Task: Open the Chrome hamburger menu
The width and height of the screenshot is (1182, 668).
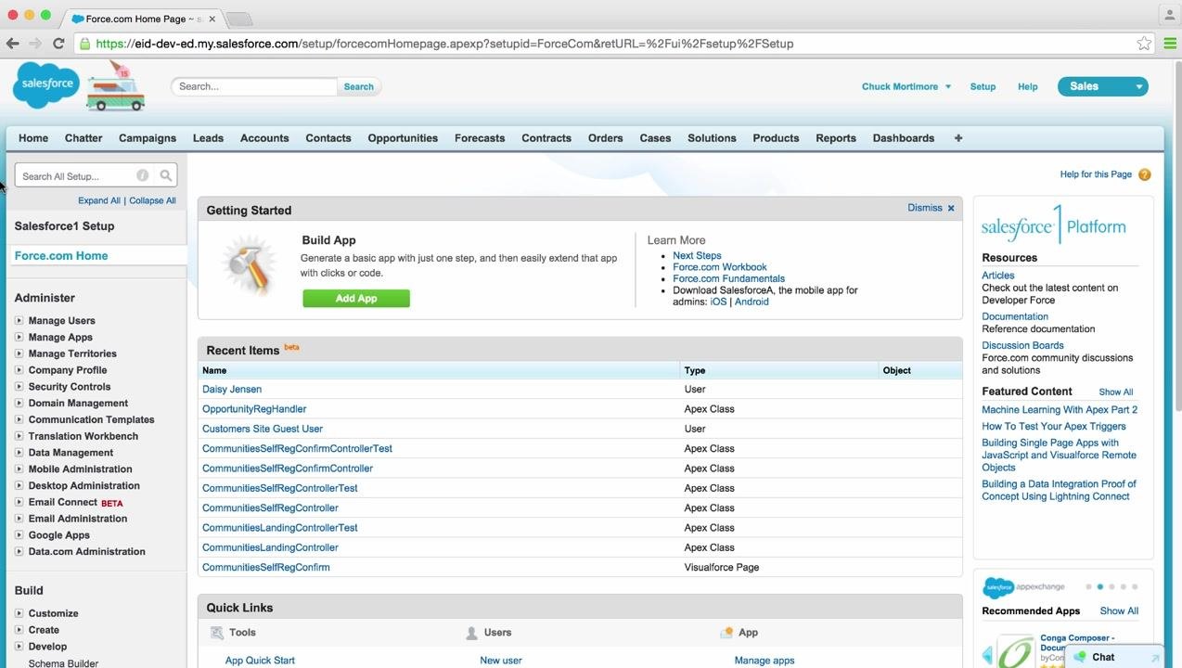Action: coord(1170,44)
